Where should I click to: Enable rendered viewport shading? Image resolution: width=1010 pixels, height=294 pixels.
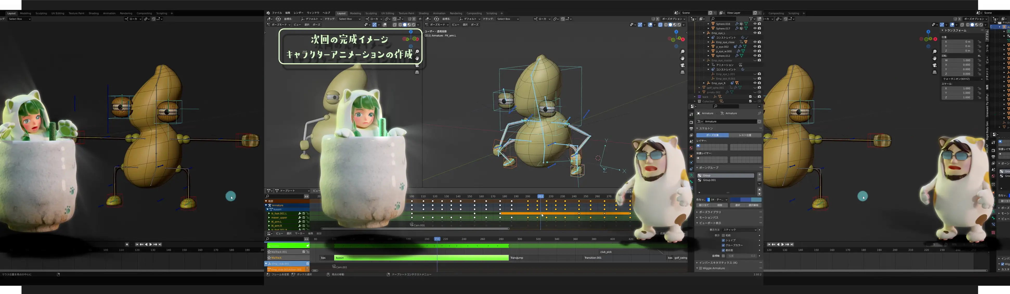pyautogui.click(x=679, y=25)
